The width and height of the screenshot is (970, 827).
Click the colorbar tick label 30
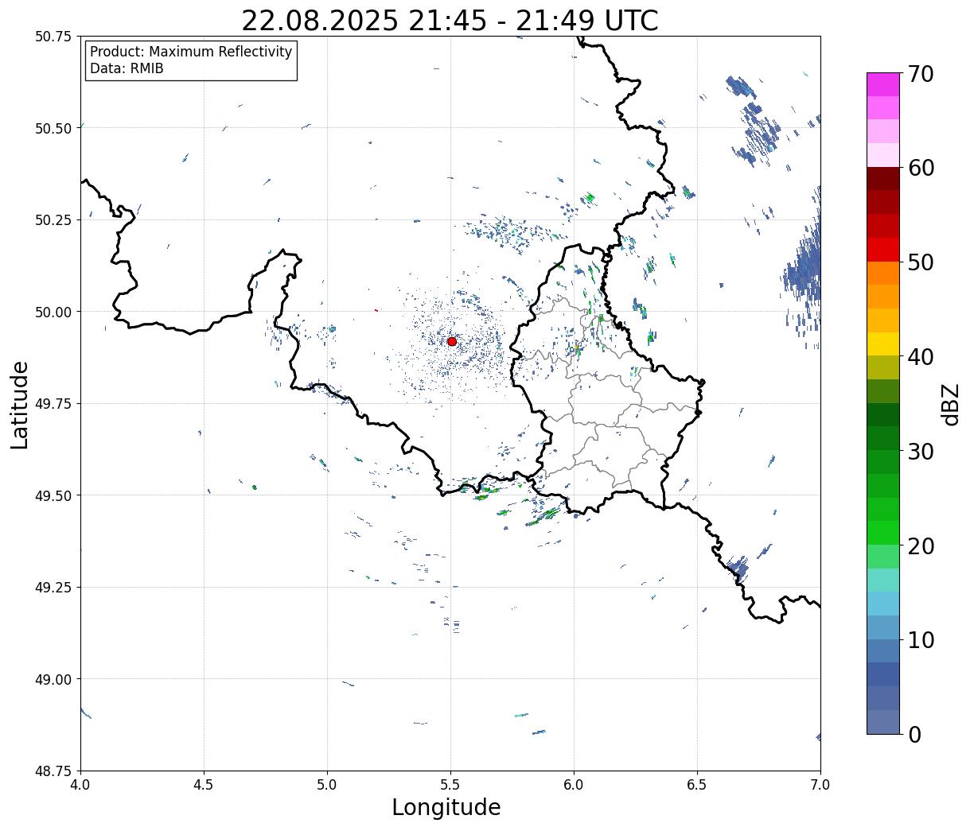[x=921, y=452]
